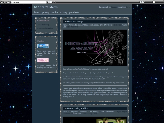
Task: Click the seek bar handle in music player
Action: pyautogui.click(x=54, y=2)
